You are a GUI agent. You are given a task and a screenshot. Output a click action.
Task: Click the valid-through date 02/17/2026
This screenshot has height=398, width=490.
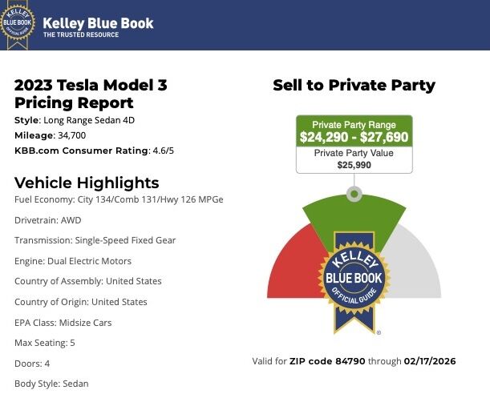[429, 362]
